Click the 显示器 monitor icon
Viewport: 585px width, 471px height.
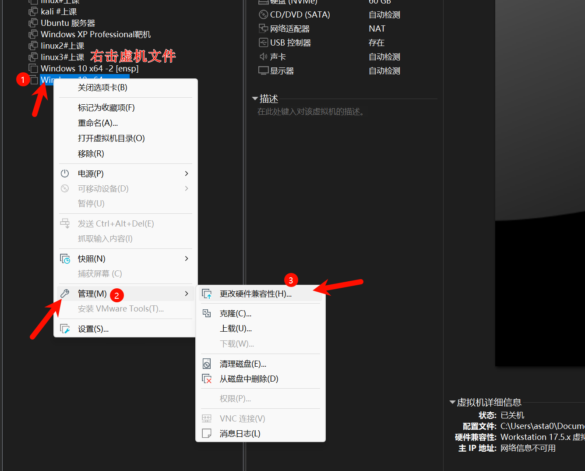tap(263, 71)
